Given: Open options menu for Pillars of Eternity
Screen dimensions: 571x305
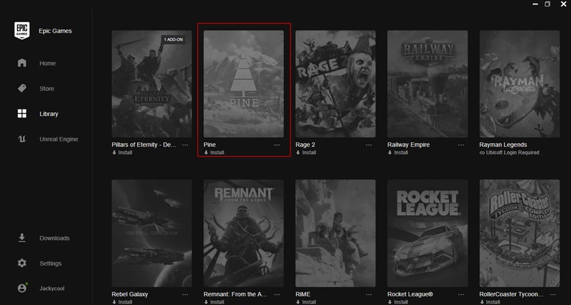Looking at the screenshot, I should point(185,145).
